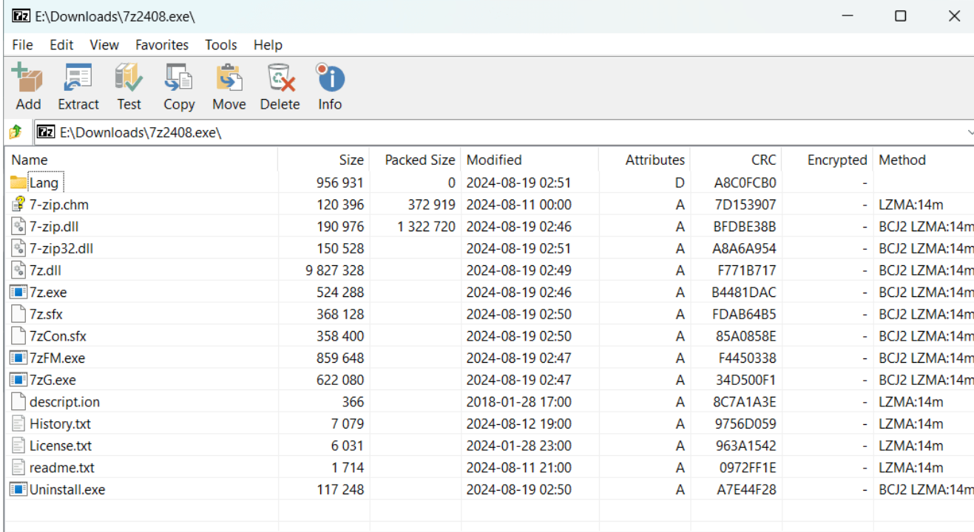Screen dimensions: 974x532
Task: Click the 7z.dll file icon
Action: 19,270
